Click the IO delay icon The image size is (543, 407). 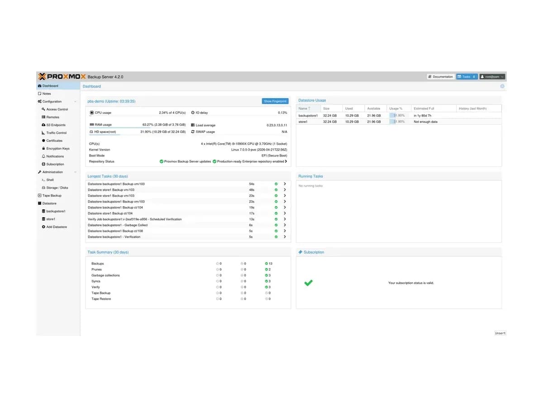[x=193, y=113]
